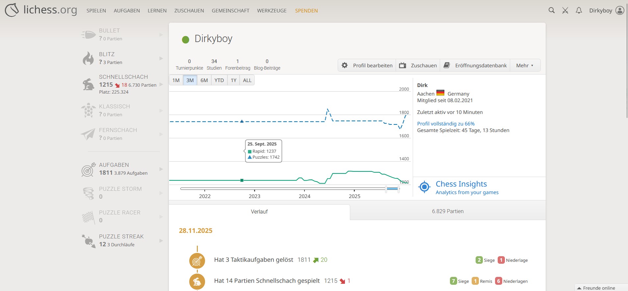Select the 1M chart range
This screenshot has width=628, height=291.
tap(176, 80)
